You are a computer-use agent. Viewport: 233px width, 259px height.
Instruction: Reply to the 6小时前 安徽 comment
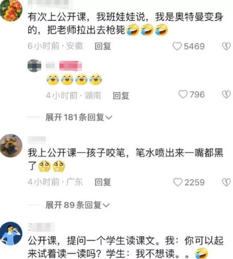click(103, 46)
